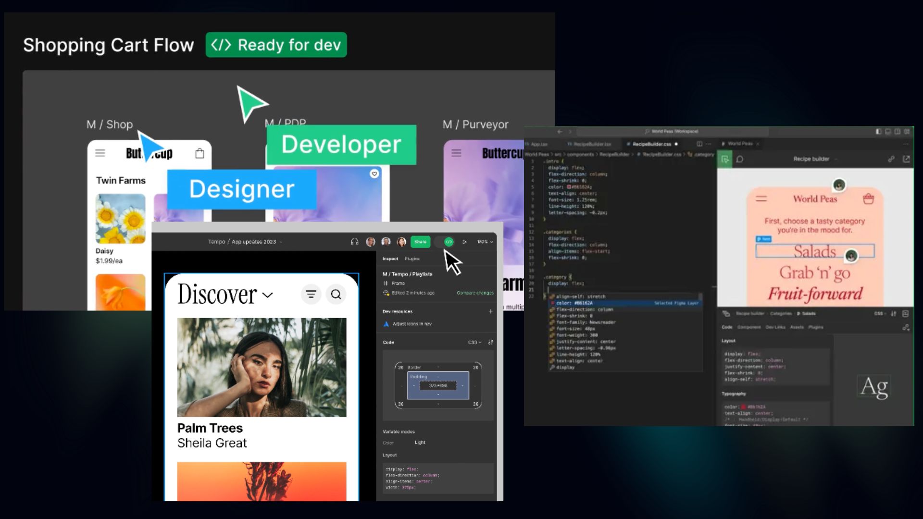Click the Daisy flower product thumbnail

tap(120, 219)
